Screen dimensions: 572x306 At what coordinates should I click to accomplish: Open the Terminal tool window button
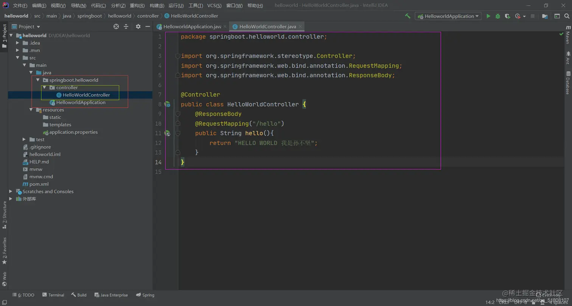(53, 295)
